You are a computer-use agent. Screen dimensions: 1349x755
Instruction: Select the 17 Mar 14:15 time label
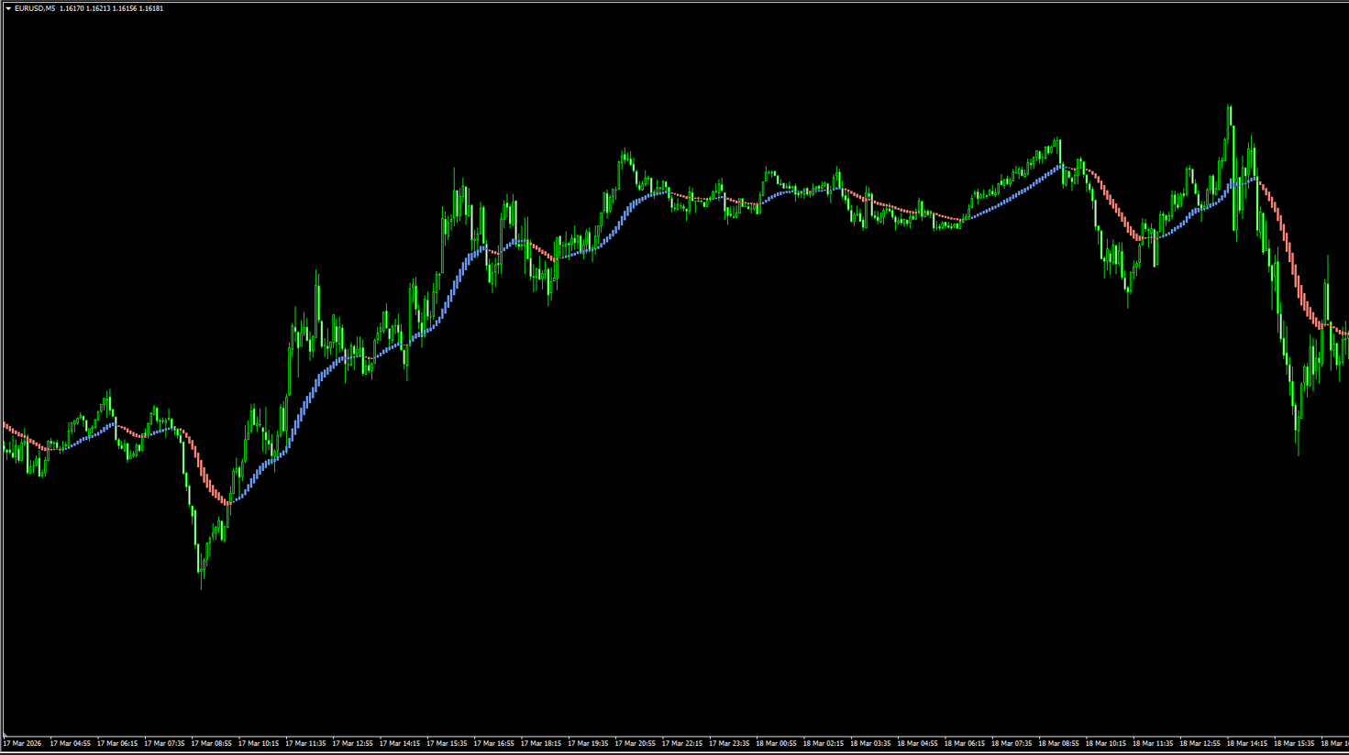(x=400, y=743)
